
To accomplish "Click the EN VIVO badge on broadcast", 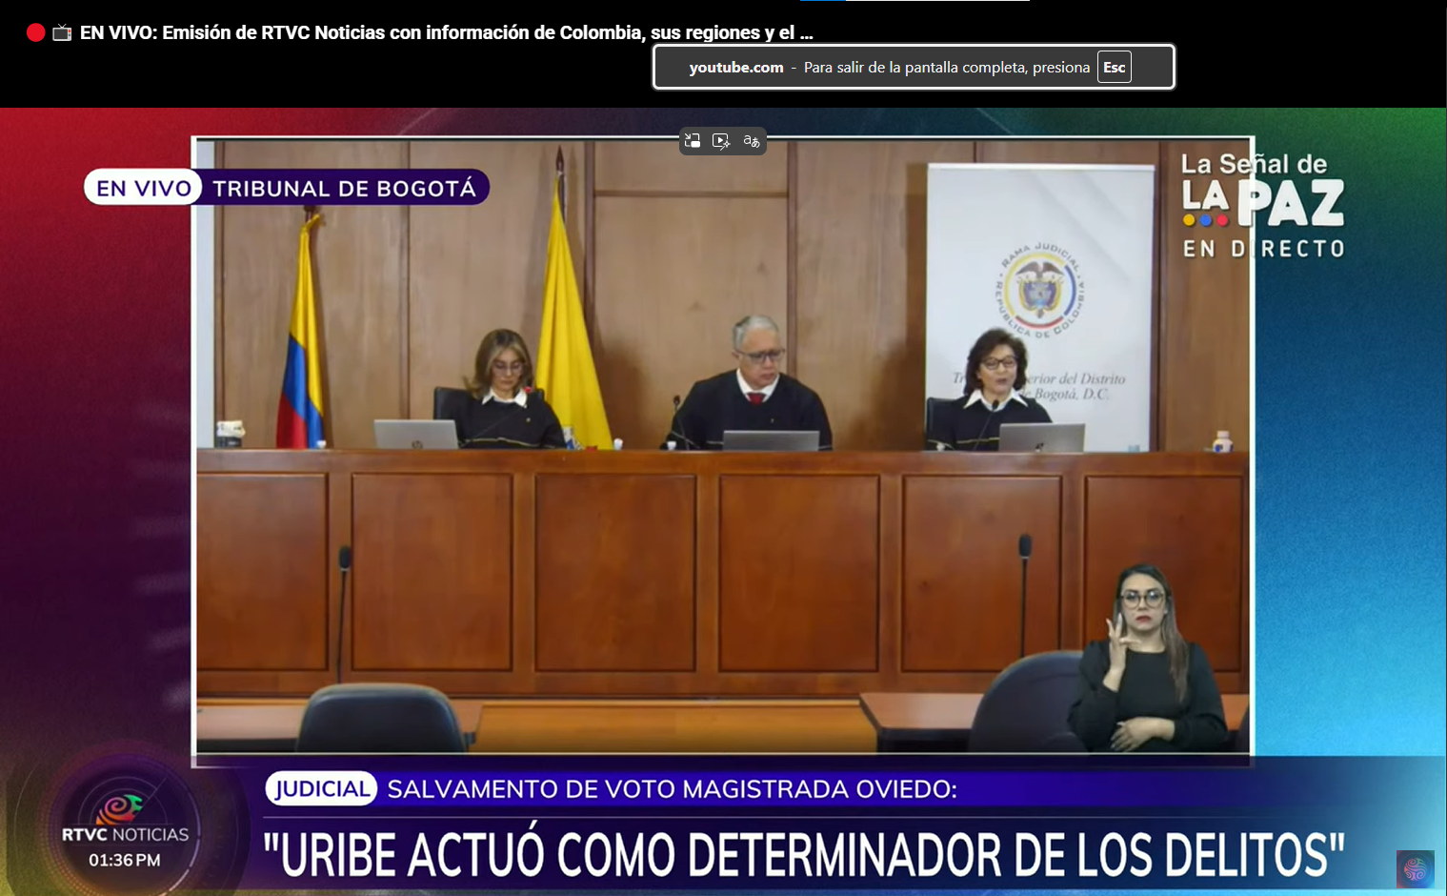I will pyautogui.click(x=143, y=188).
